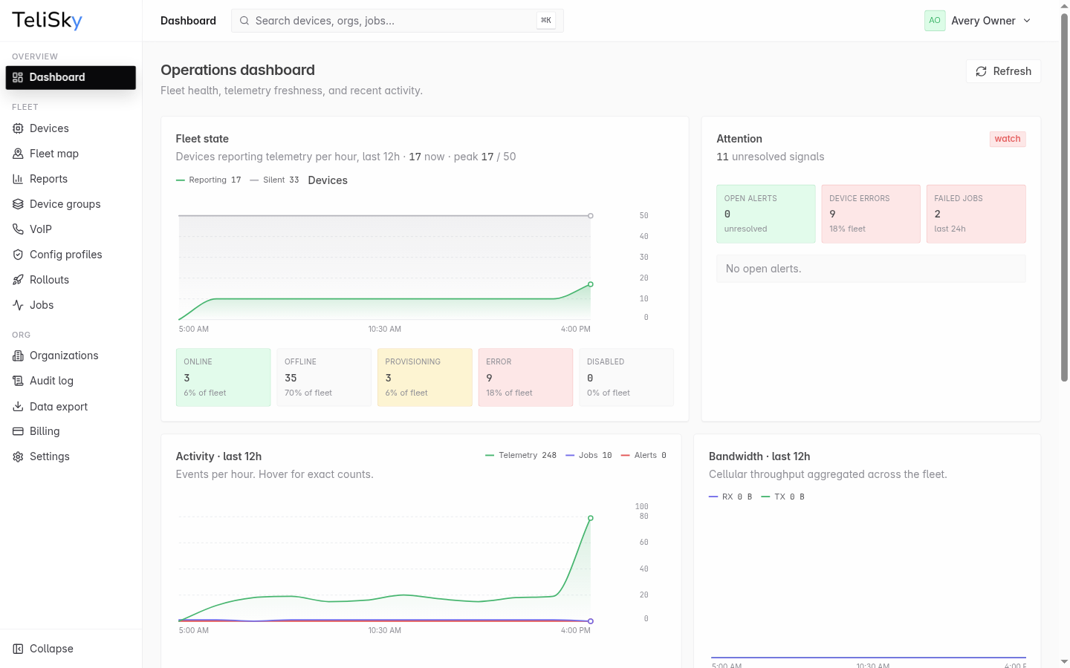
Task: Click the refresh arrows icon
Action: [981, 71]
